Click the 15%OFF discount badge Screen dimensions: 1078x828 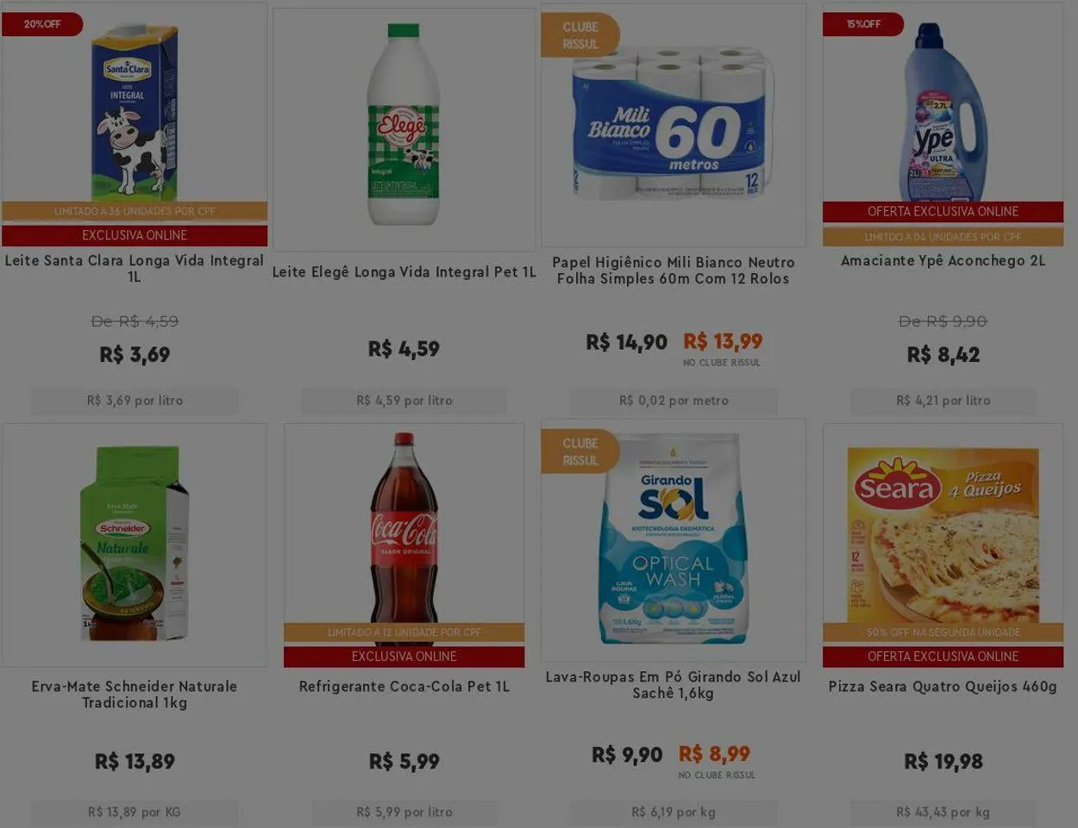(x=863, y=24)
